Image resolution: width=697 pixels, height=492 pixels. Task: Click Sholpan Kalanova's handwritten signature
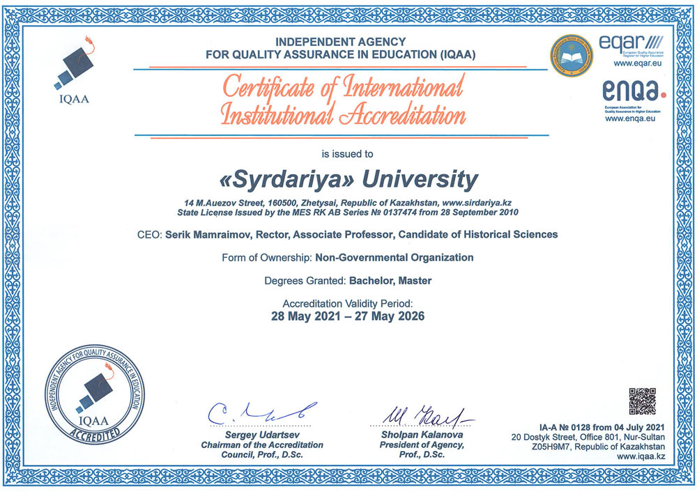tap(421, 415)
